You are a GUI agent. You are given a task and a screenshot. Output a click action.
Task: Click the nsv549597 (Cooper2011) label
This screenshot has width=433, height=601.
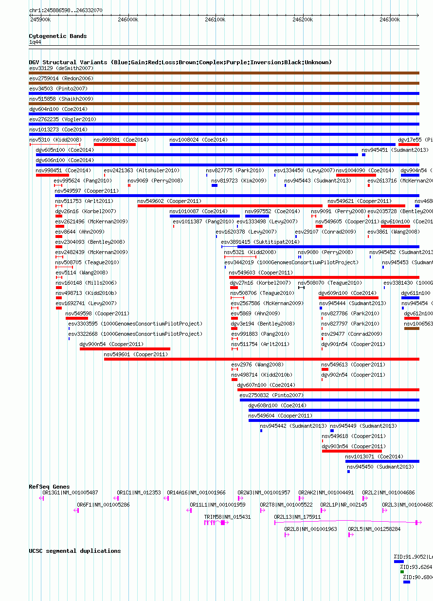(87, 191)
